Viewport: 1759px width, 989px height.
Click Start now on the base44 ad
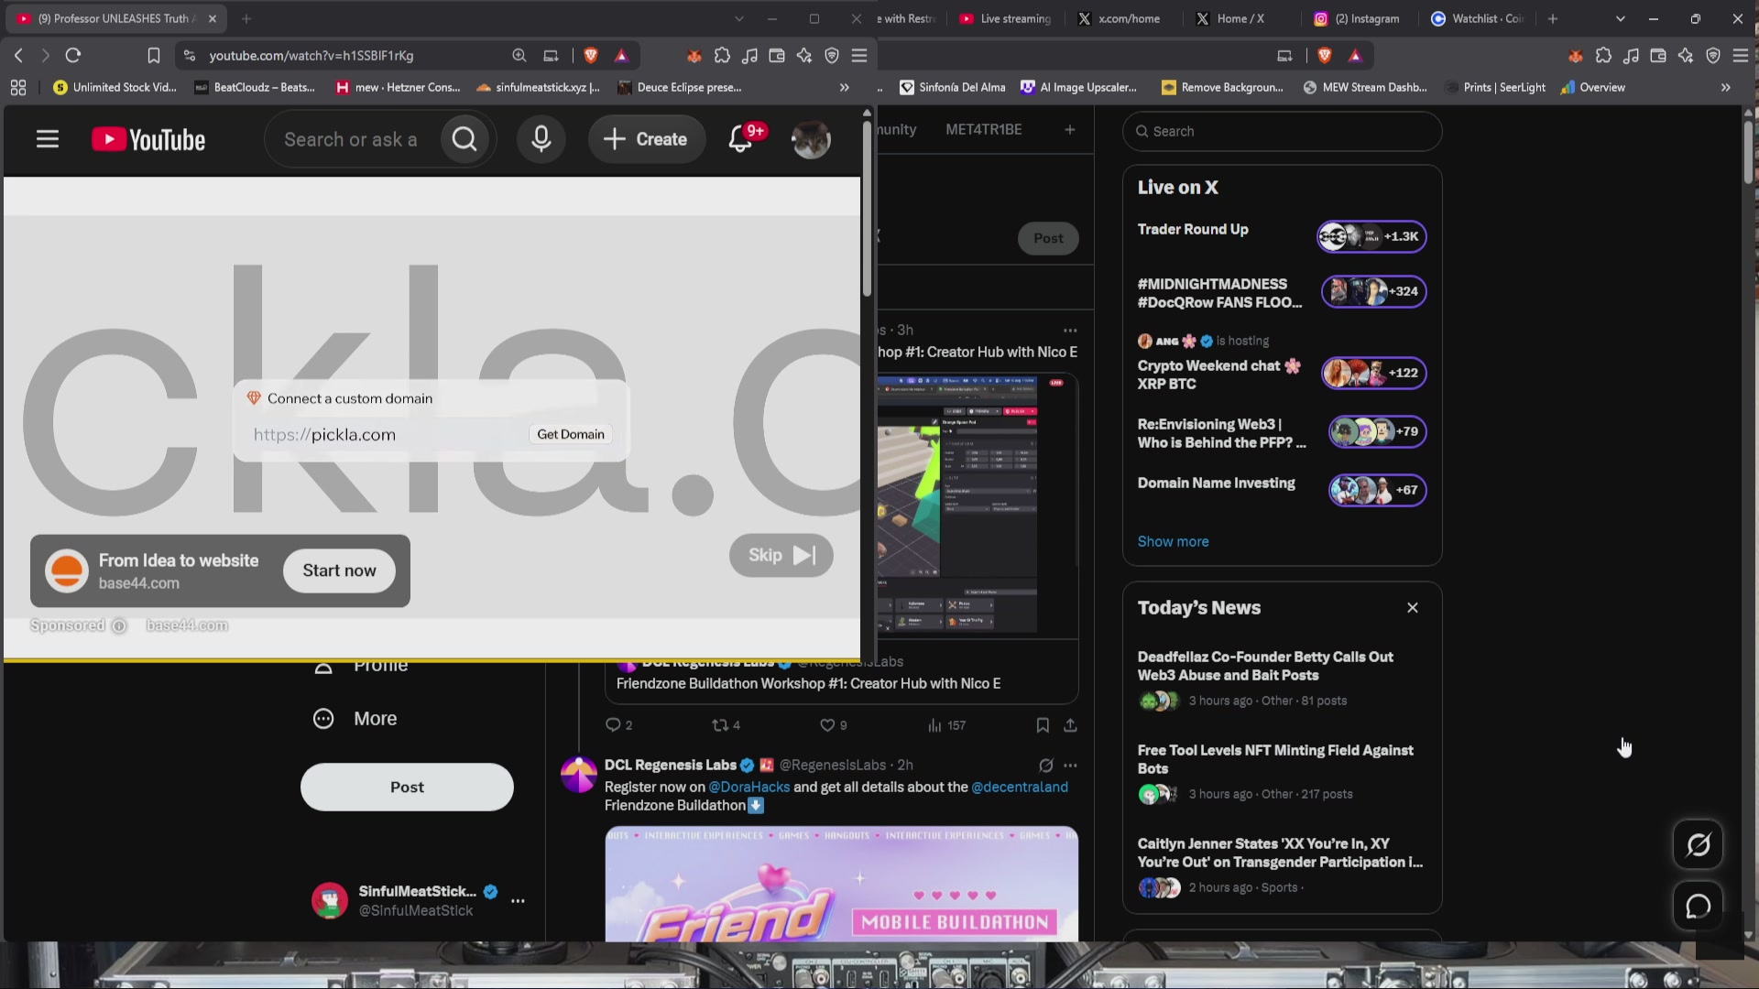[339, 571]
